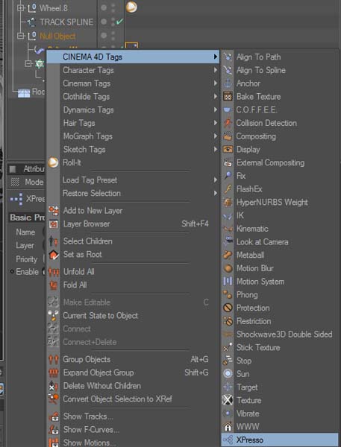This screenshot has height=447, width=341.
Task: Click the Metaball tag icon
Action: click(x=228, y=255)
